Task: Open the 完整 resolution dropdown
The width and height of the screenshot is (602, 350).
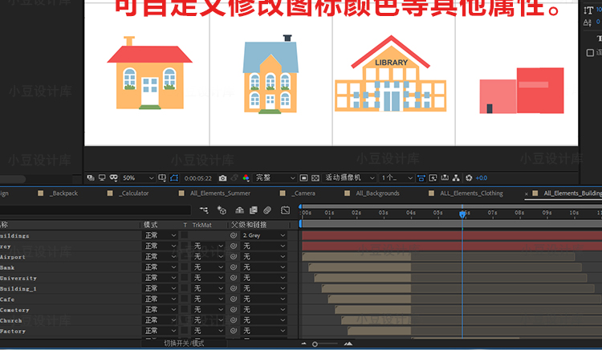Action: [x=275, y=177]
